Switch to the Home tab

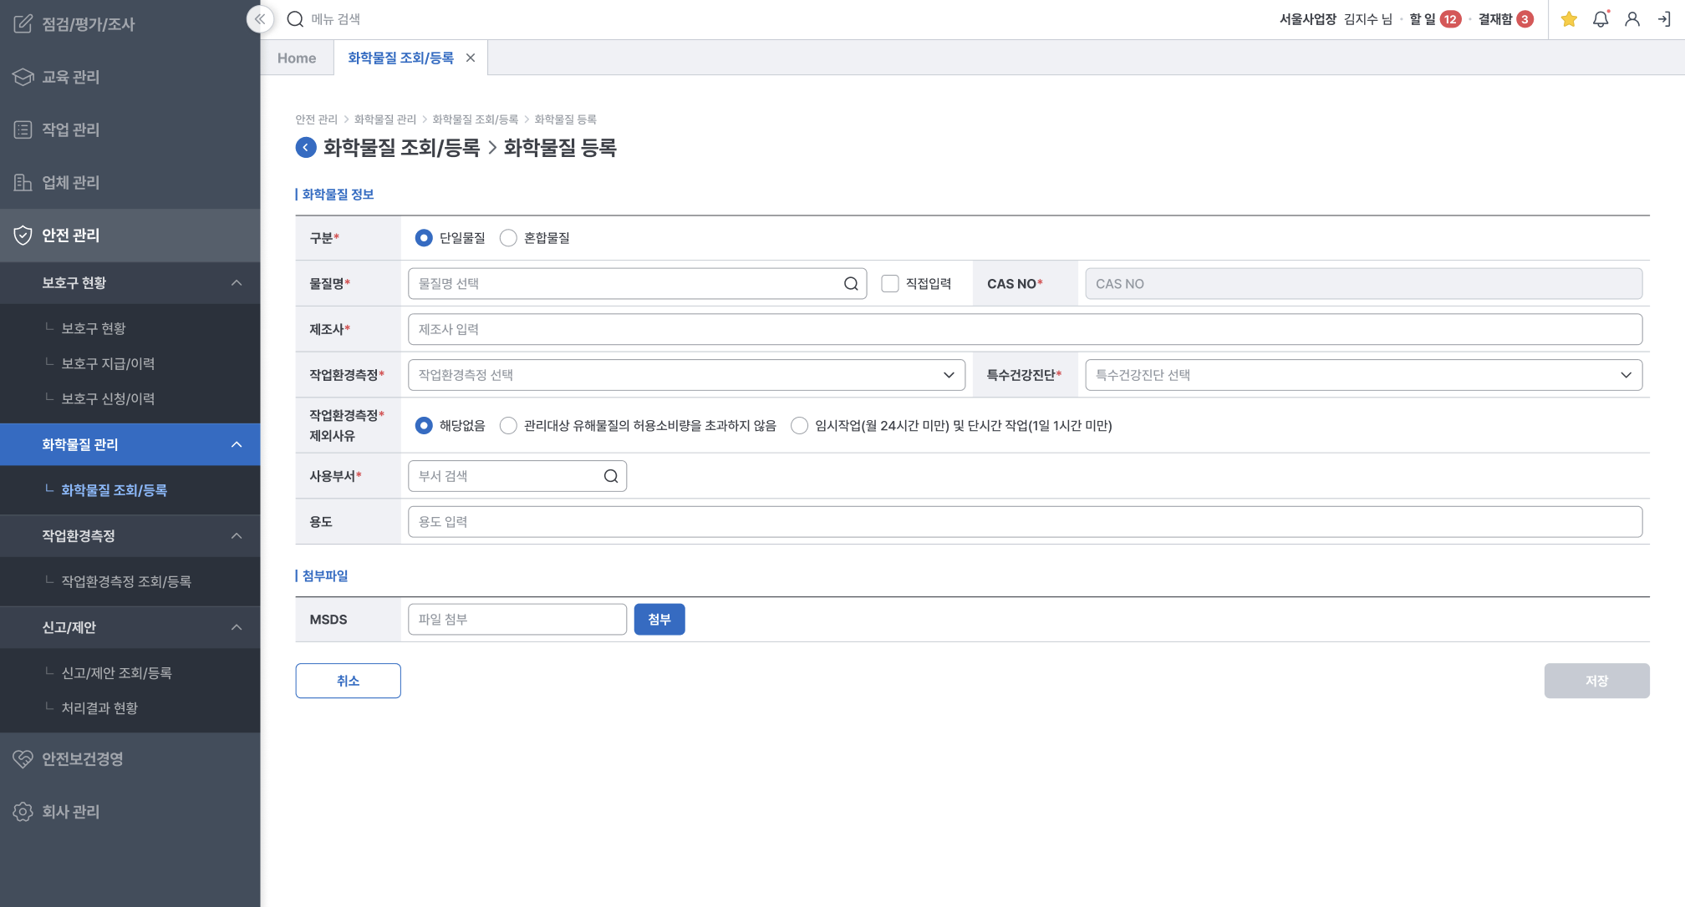coord(297,58)
